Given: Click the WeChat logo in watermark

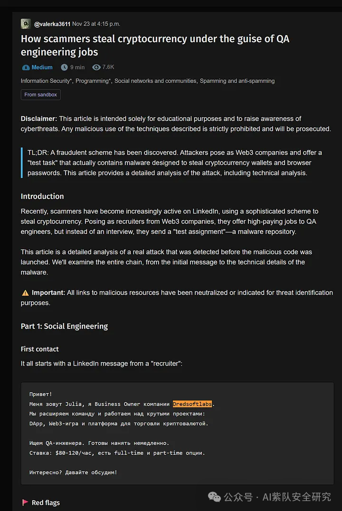Looking at the screenshot, I should [x=214, y=497].
